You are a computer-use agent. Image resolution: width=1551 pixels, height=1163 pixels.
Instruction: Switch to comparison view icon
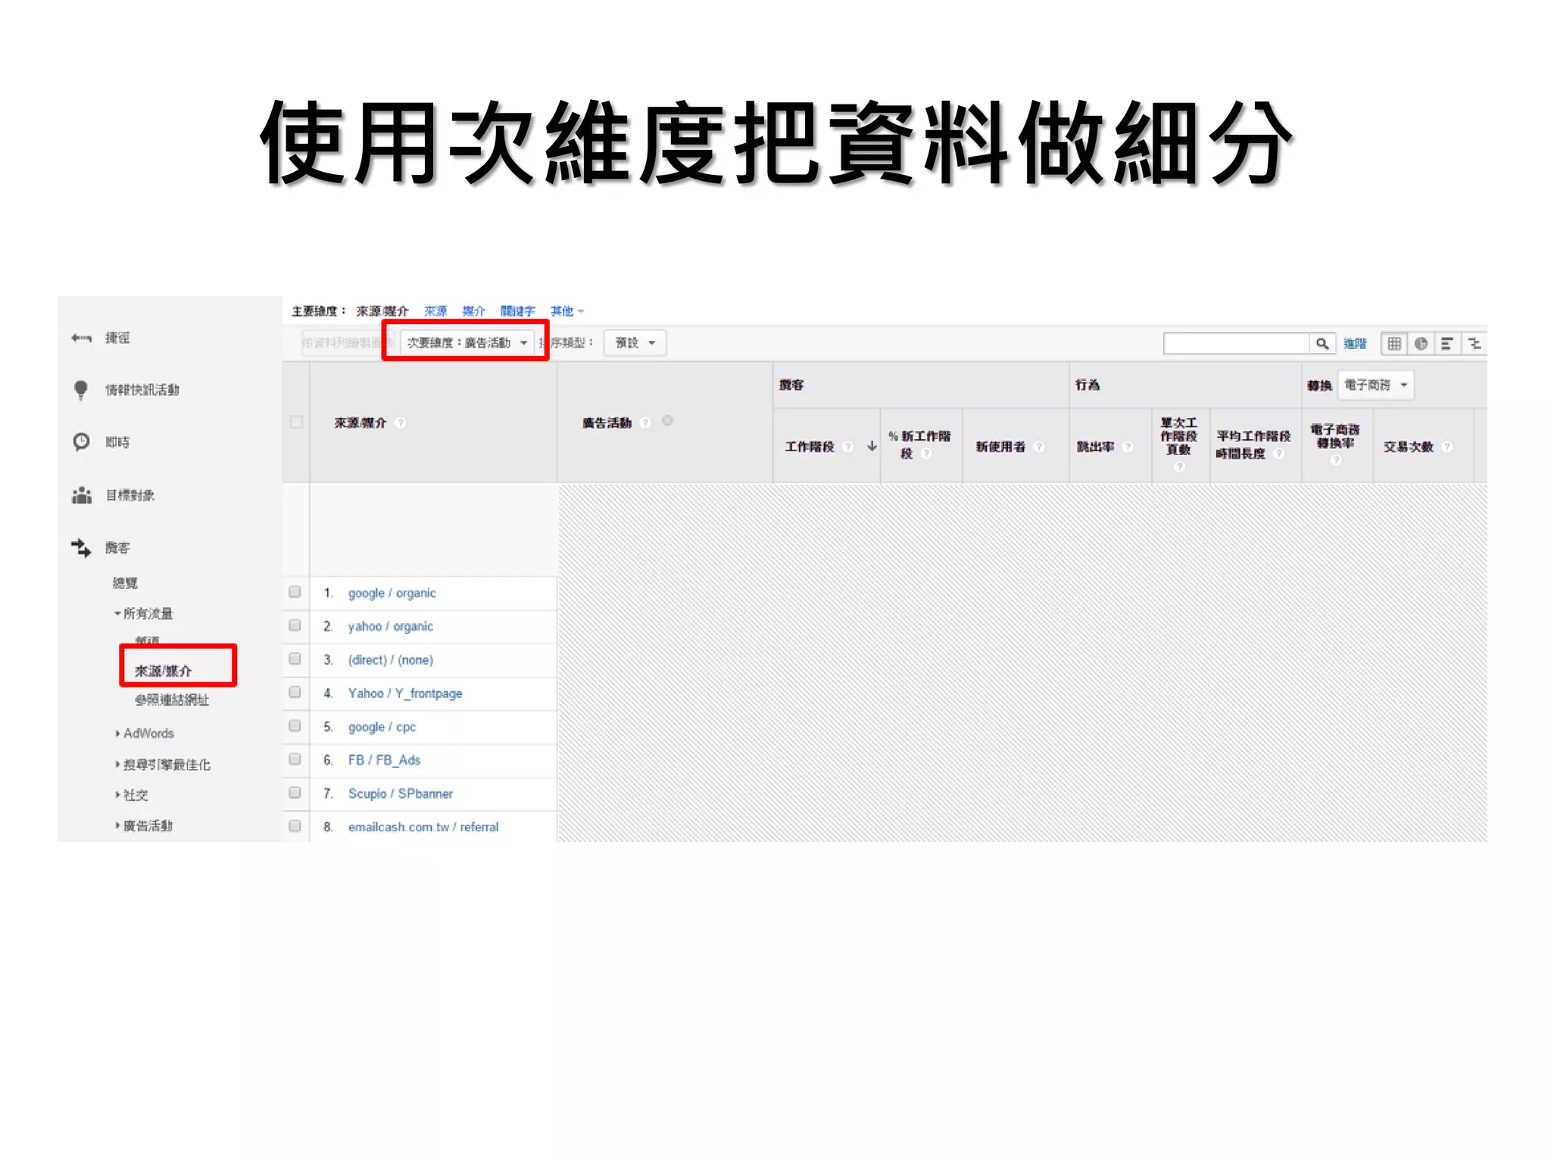[1475, 344]
